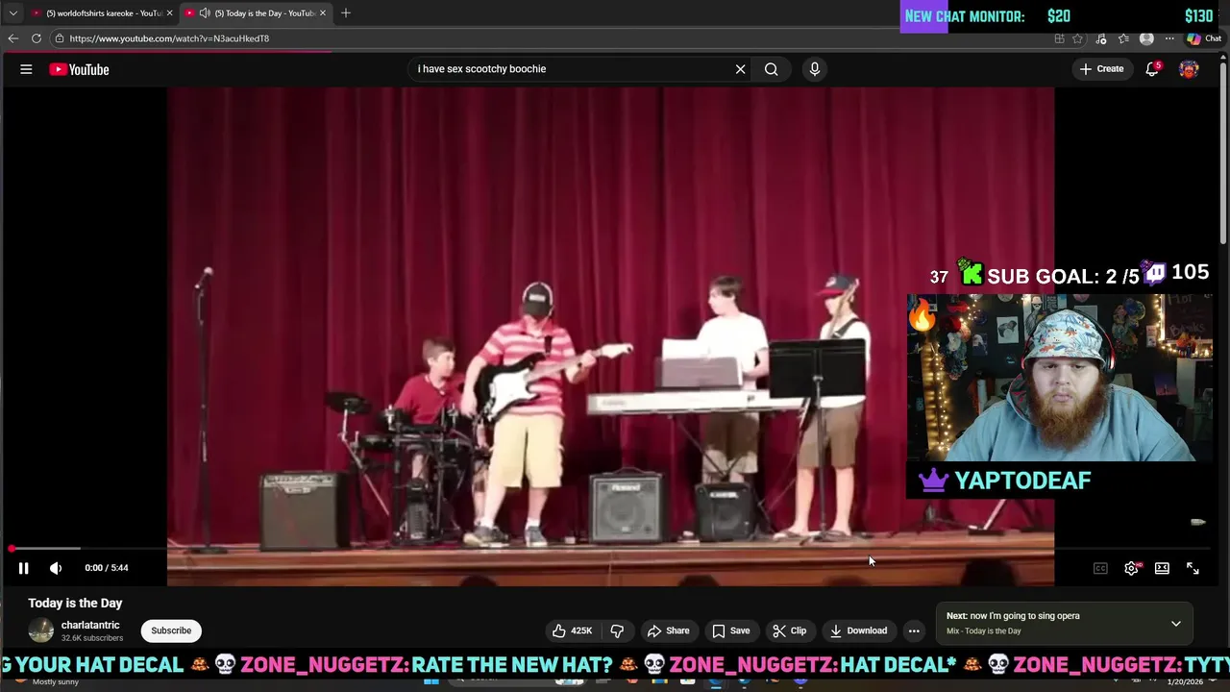Close the worldoftshirts kareoke tab
The image size is (1230, 692).
169,13
